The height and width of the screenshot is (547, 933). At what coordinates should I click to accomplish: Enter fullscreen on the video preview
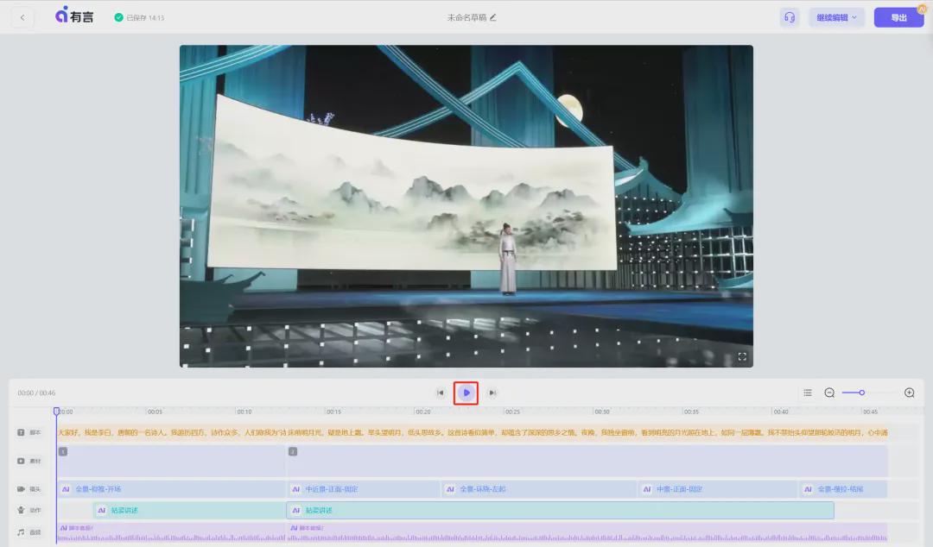point(741,355)
